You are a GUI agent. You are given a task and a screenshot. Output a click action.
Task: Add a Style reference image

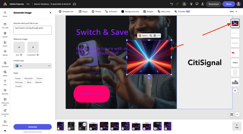pos(19,47)
